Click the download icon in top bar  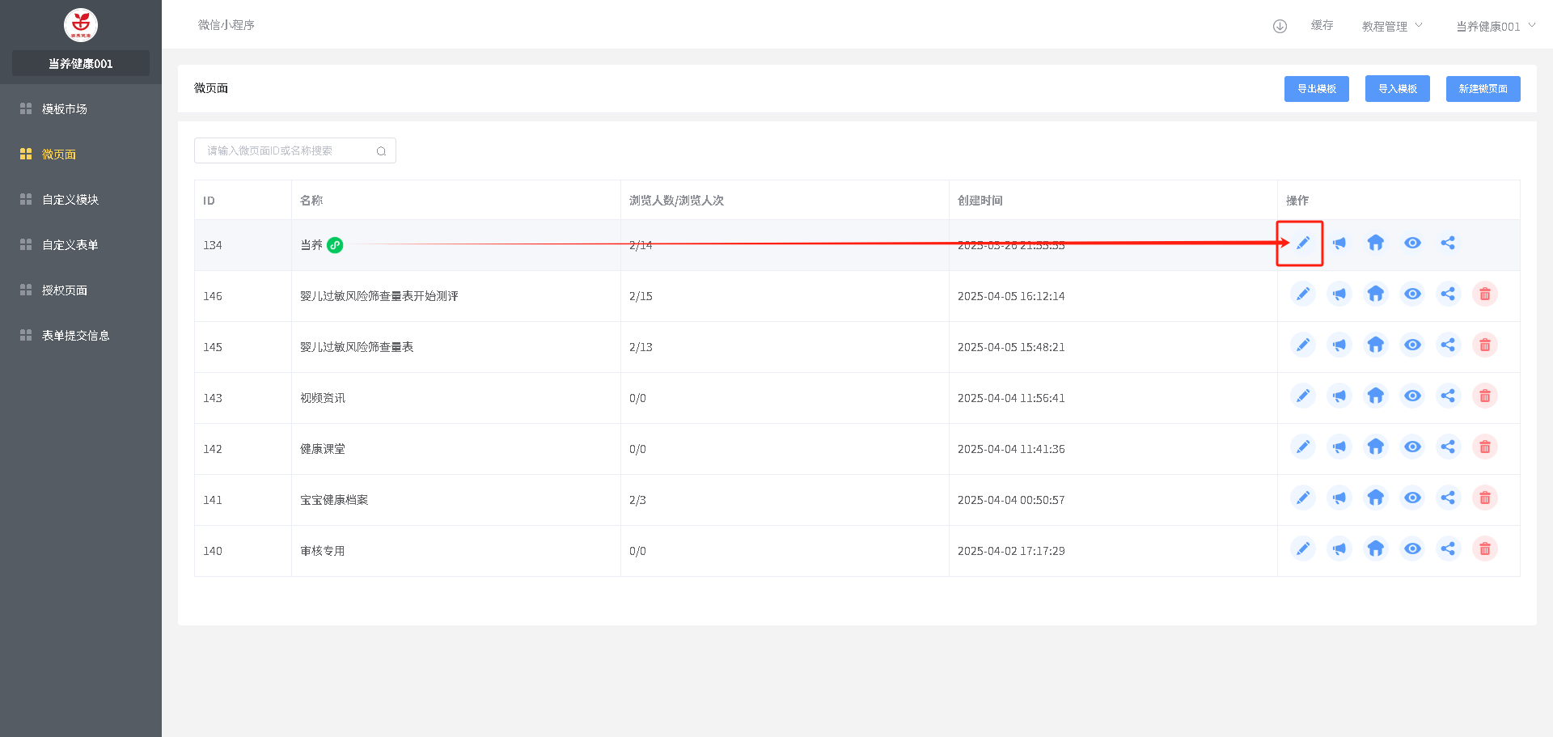coord(1280,26)
